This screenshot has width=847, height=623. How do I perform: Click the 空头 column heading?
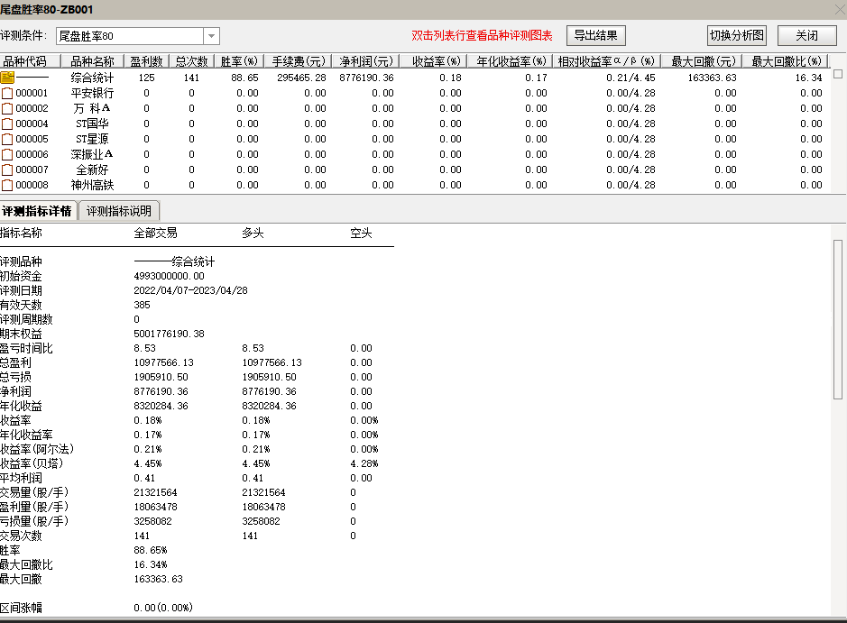point(361,234)
